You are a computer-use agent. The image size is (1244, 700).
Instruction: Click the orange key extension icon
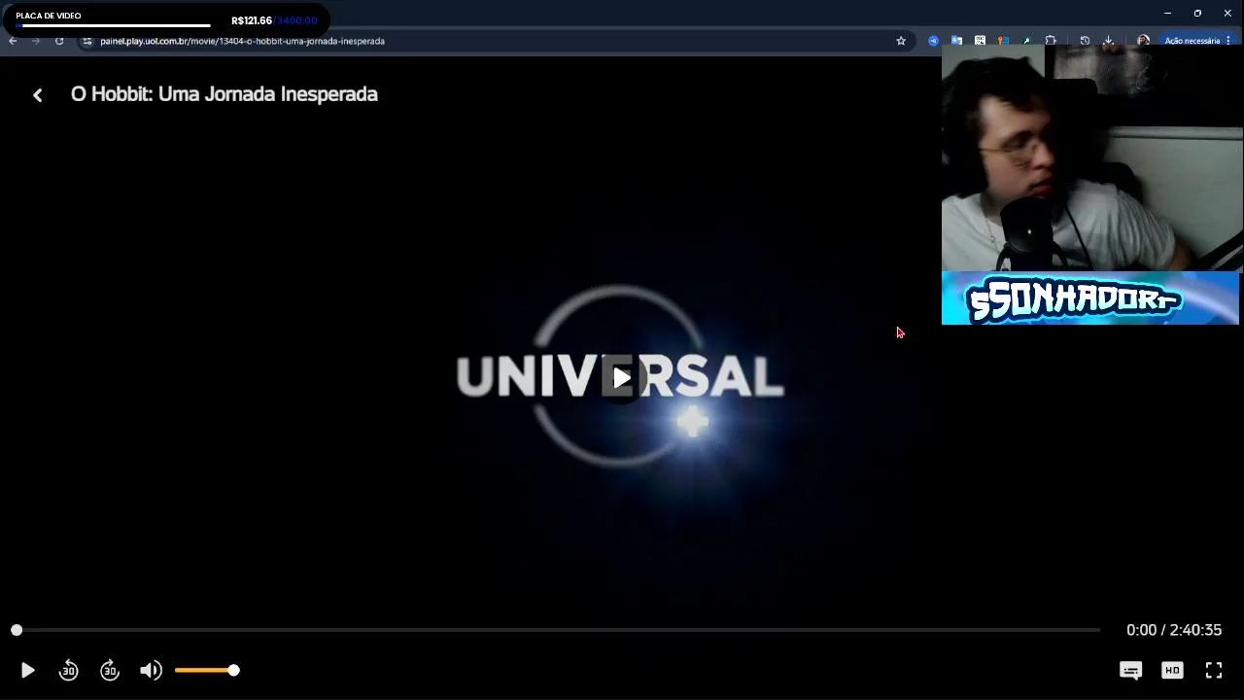click(x=1003, y=41)
